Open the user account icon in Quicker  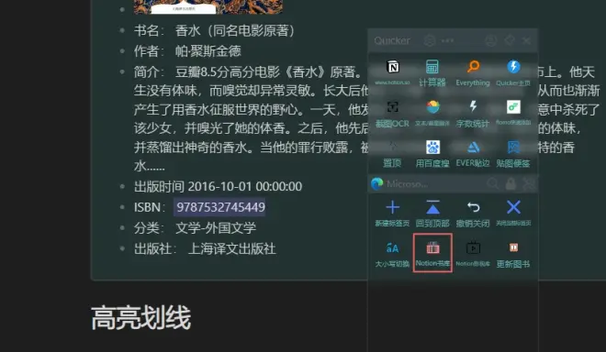pos(490,40)
